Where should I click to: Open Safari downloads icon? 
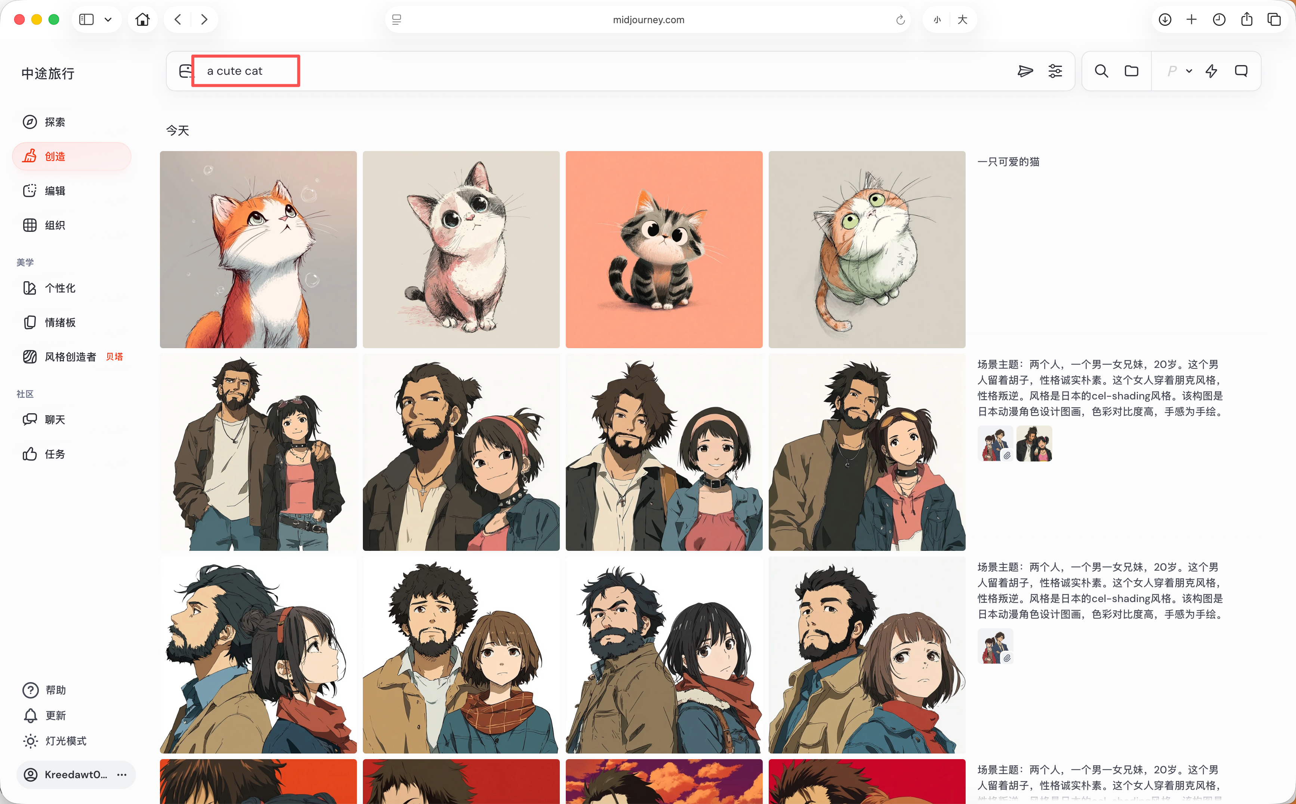(x=1165, y=20)
